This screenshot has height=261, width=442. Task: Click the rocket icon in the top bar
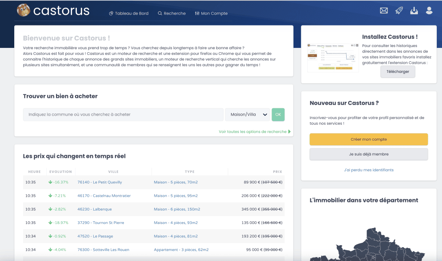click(x=399, y=10)
